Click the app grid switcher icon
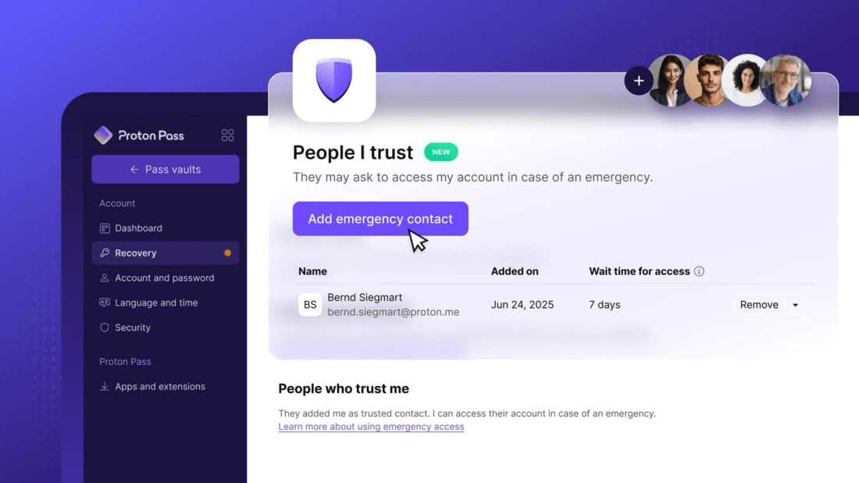 point(227,135)
